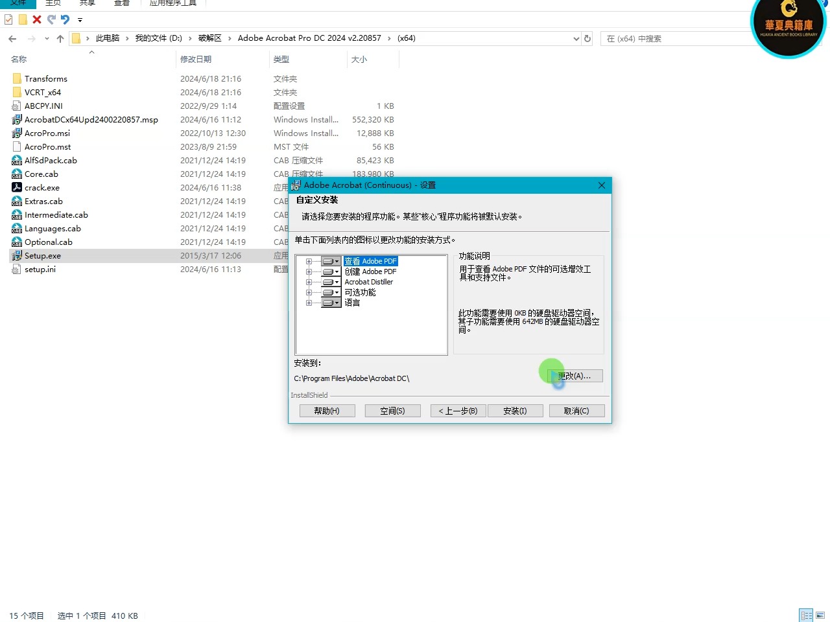This screenshot has width=830, height=622.
Task: Open install-state dropdown for 创建 Adobe PDF
Action: (x=331, y=272)
